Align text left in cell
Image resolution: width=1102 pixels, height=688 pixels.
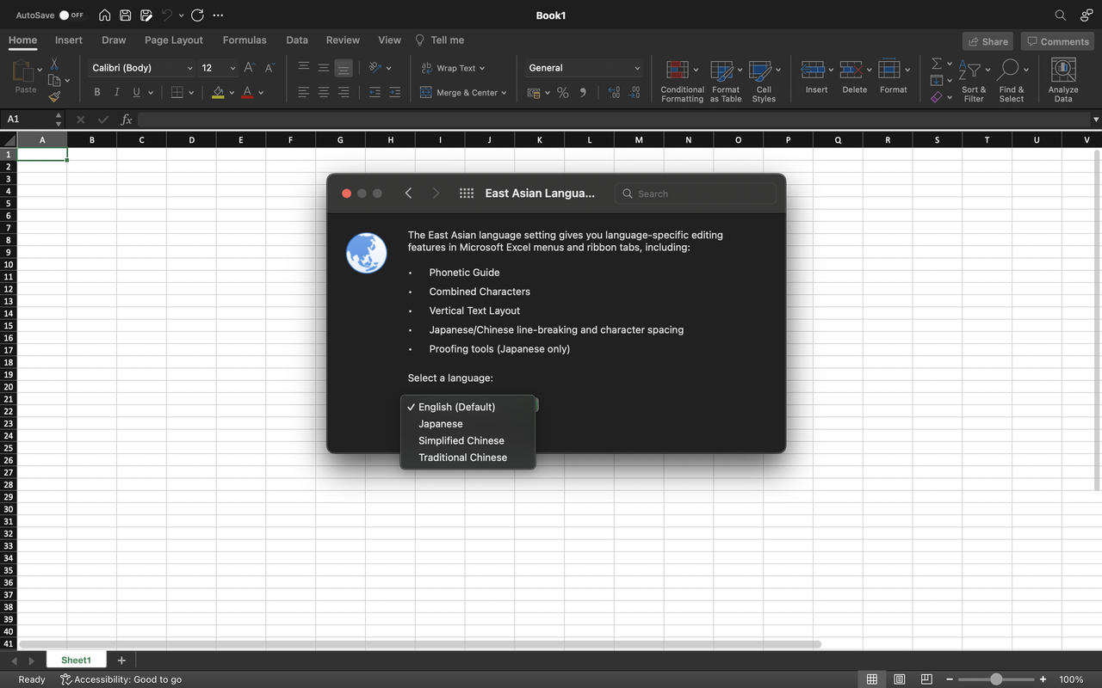(x=304, y=92)
